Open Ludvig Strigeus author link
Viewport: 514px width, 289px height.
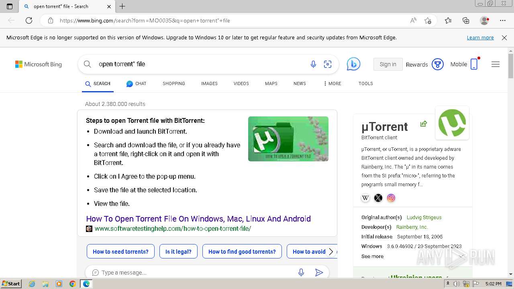424,218
